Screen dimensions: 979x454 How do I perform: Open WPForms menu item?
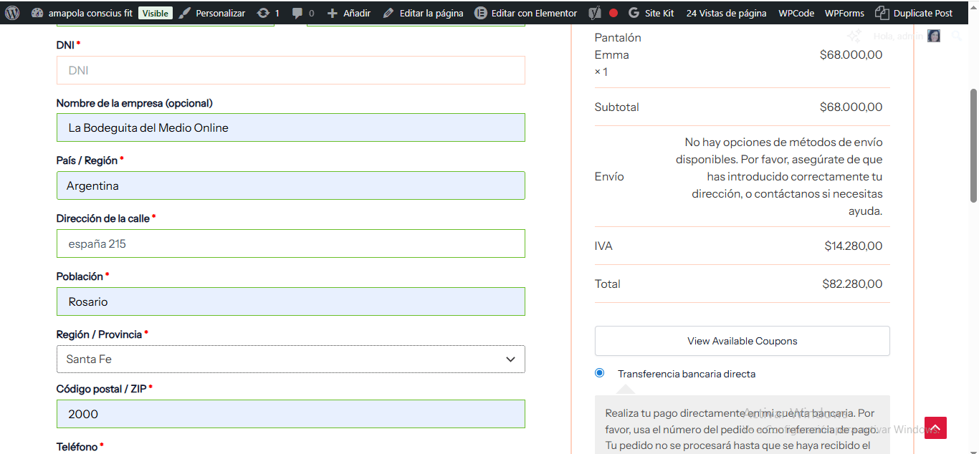844,13
